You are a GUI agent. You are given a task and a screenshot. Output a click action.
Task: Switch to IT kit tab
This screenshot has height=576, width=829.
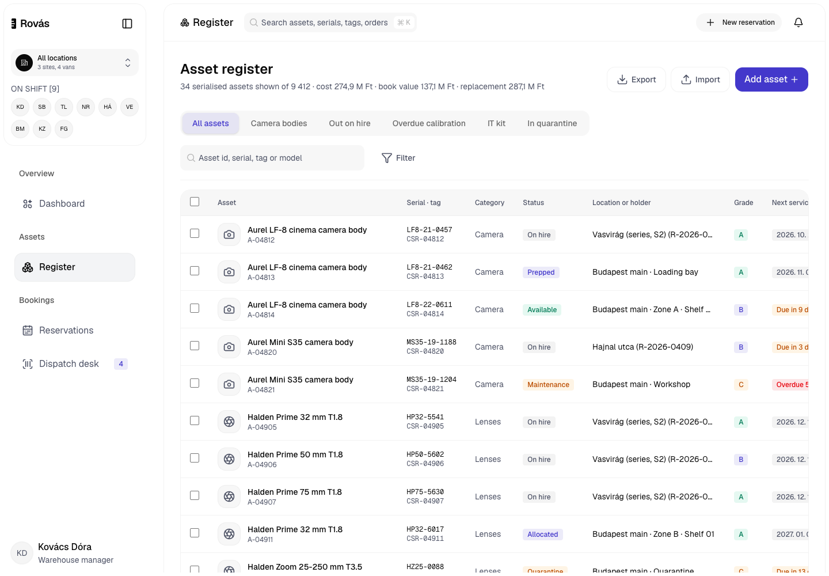[496, 123]
